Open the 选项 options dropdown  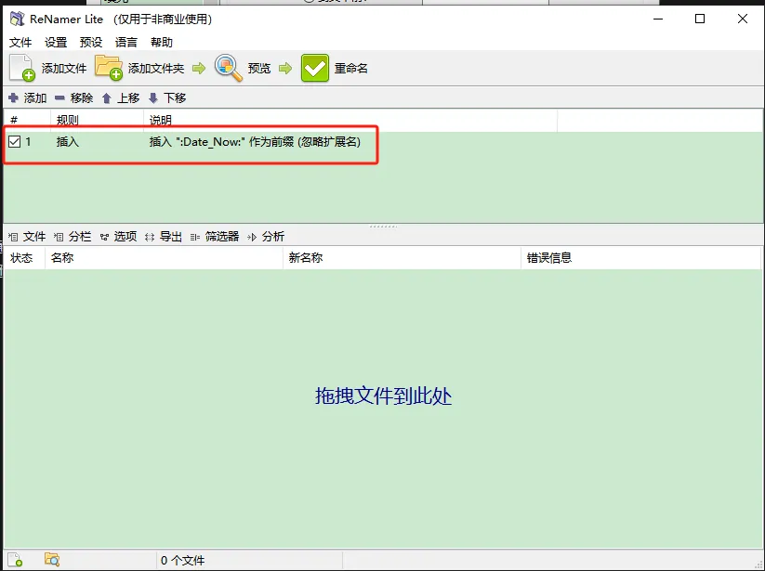click(x=119, y=237)
